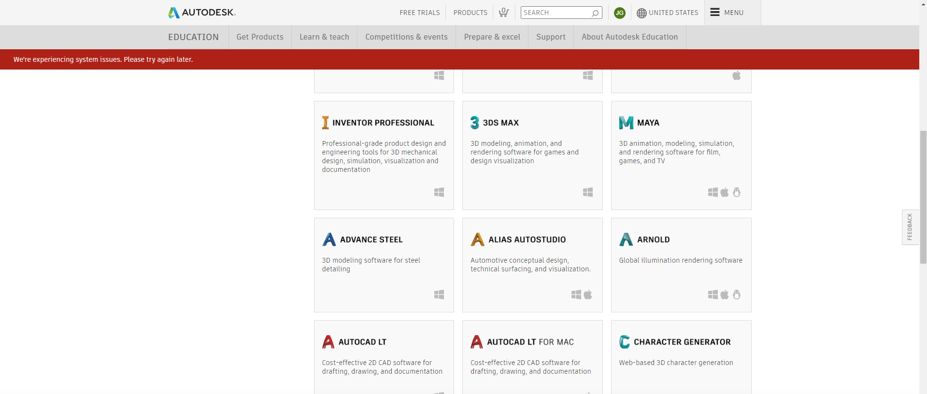Click the Advance Steel product icon
Image resolution: width=927 pixels, height=394 pixels.
(329, 239)
